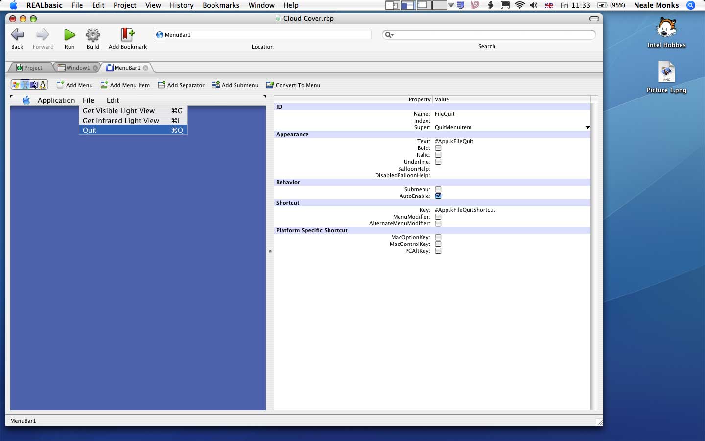Image resolution: width=705 pixels, height=441 pixels.
Task: Click Convert To Menu icon
Action: tap(270, 85)
